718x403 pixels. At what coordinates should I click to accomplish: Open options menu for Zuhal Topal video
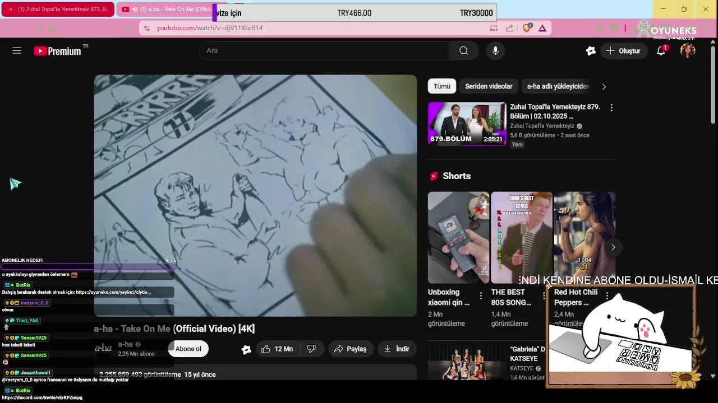[x=611, y=107]
